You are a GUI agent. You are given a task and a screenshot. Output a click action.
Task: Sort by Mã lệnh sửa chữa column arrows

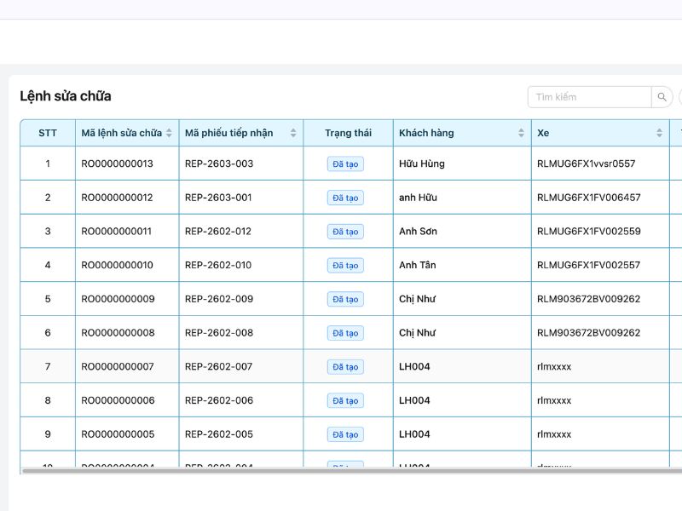coord(169,133)
